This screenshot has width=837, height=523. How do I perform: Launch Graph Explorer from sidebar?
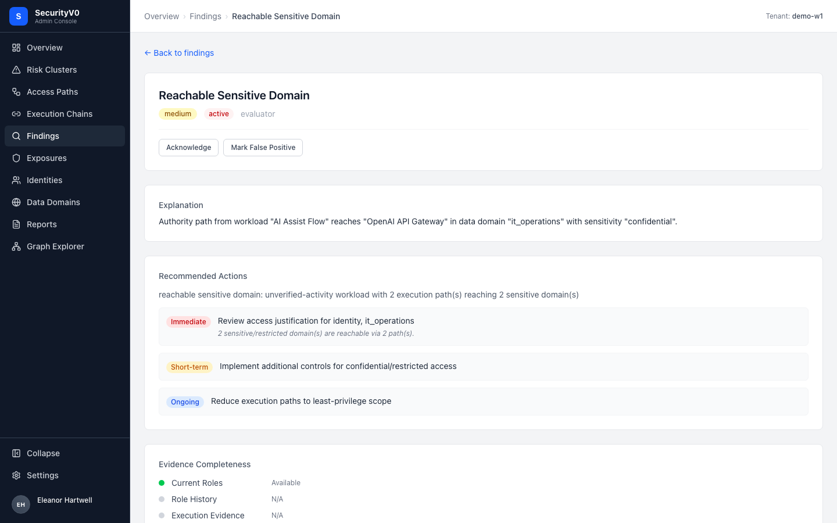point(65,246)
